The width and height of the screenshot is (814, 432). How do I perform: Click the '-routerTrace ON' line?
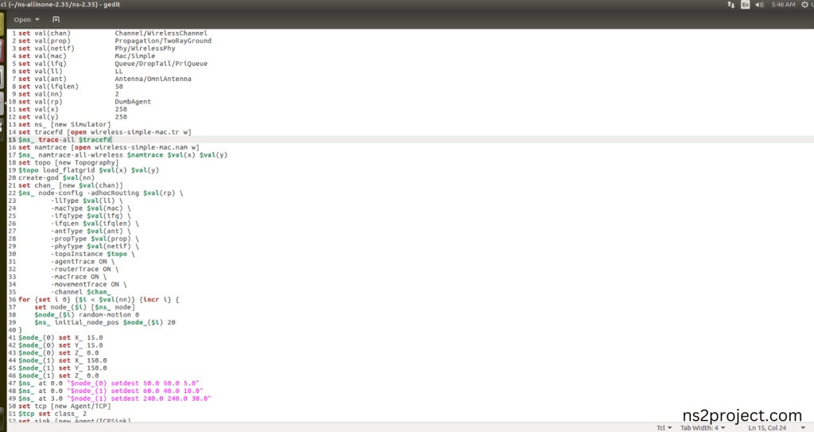[84, 269]
